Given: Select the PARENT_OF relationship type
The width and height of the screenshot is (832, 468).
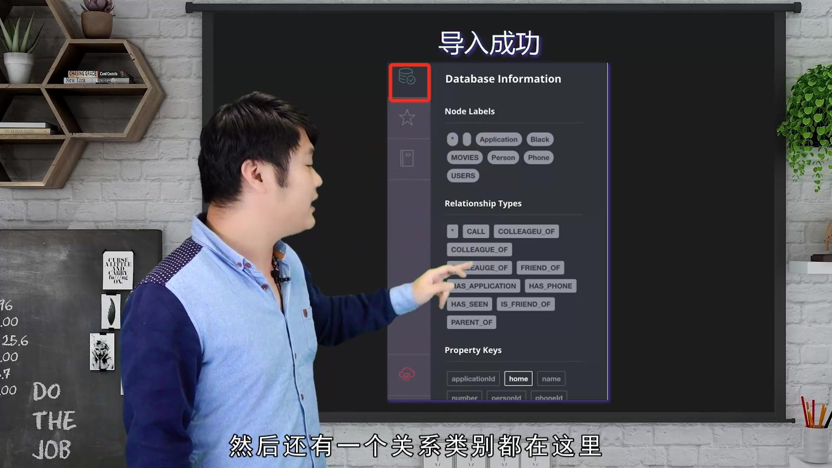Looking at the screenshot, I should point(471,322).
